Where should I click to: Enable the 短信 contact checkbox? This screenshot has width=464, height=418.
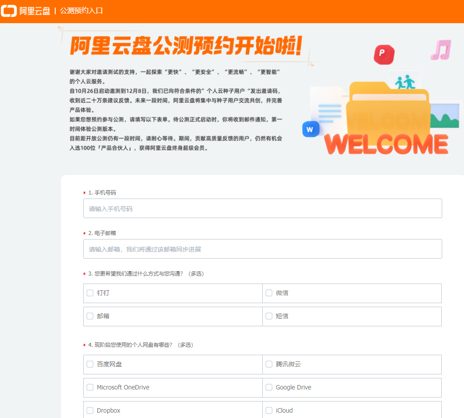coord(269,316)
